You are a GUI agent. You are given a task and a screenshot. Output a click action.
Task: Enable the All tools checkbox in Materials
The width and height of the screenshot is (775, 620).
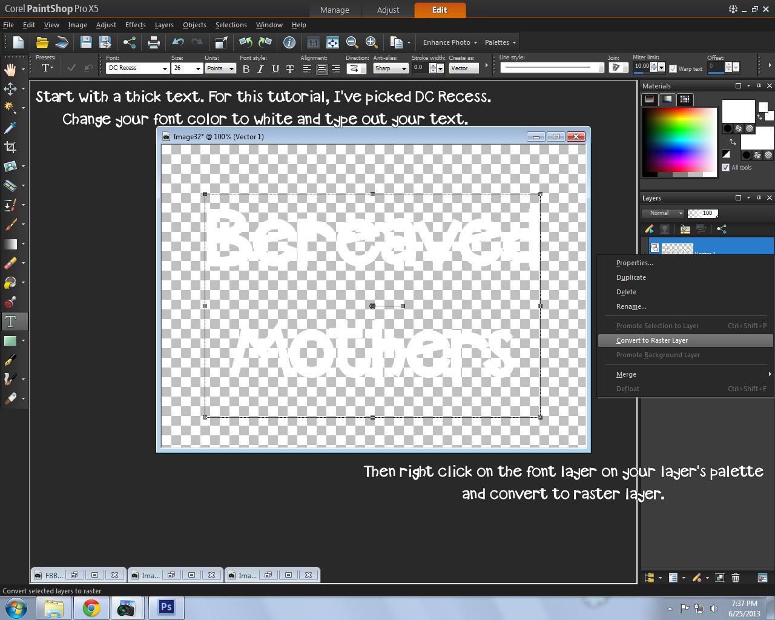point(726,167)
